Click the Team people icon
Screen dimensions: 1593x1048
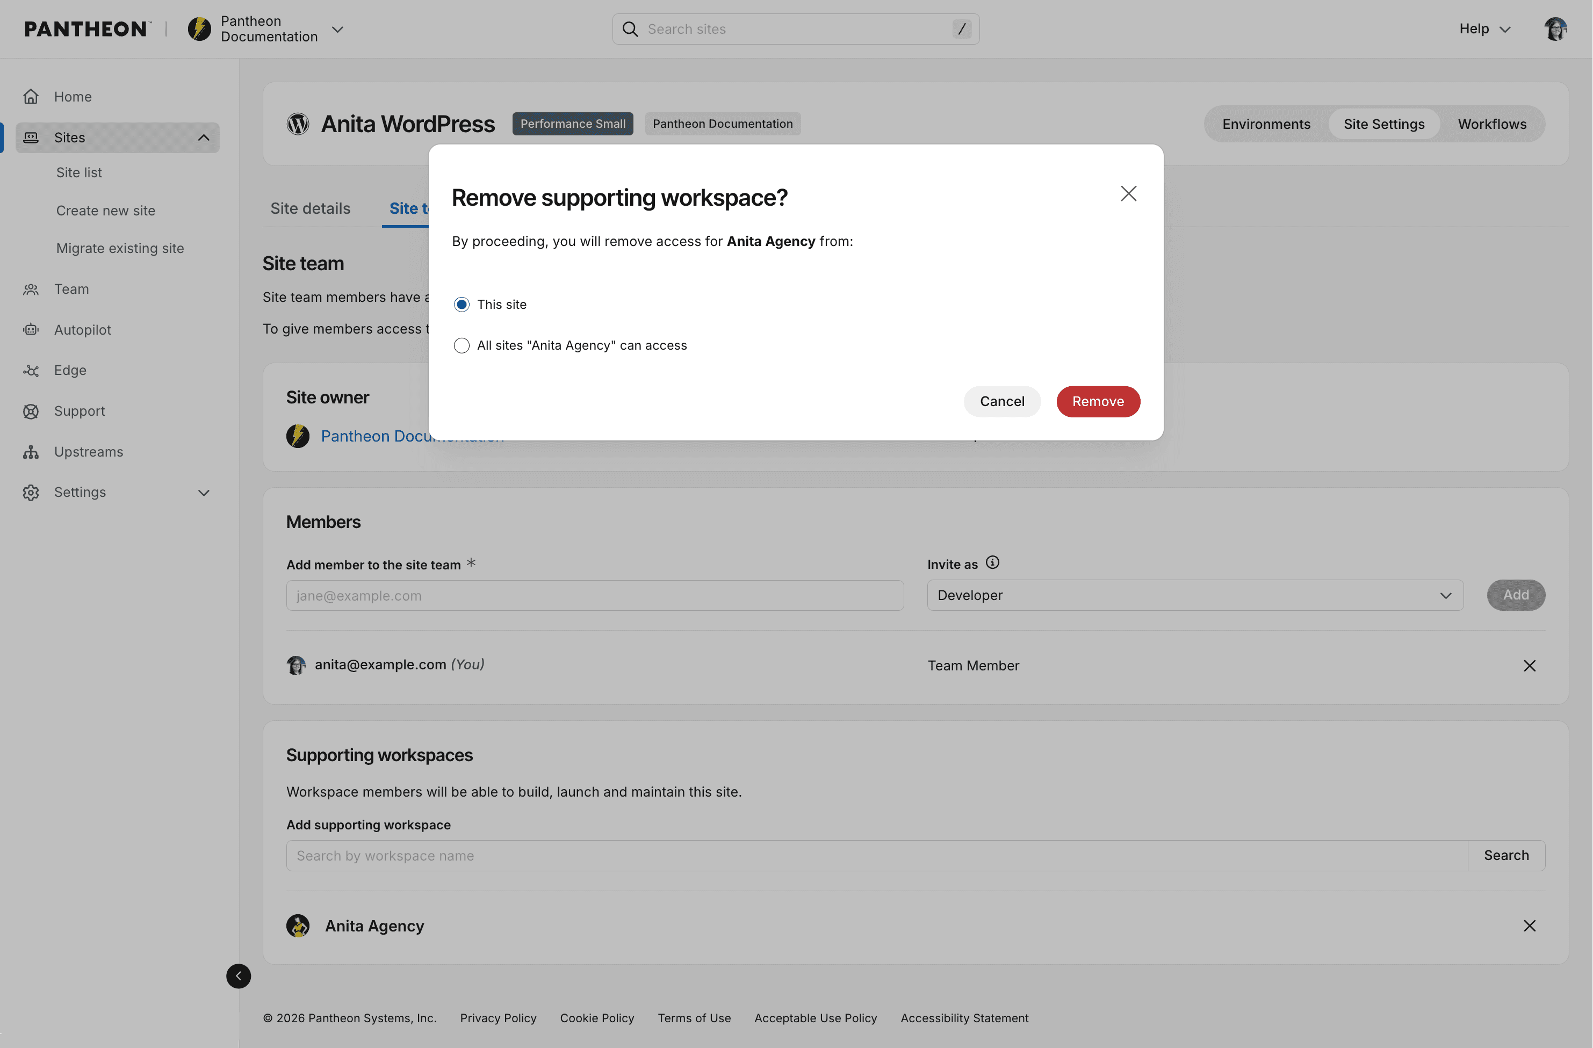pos(31,289)
